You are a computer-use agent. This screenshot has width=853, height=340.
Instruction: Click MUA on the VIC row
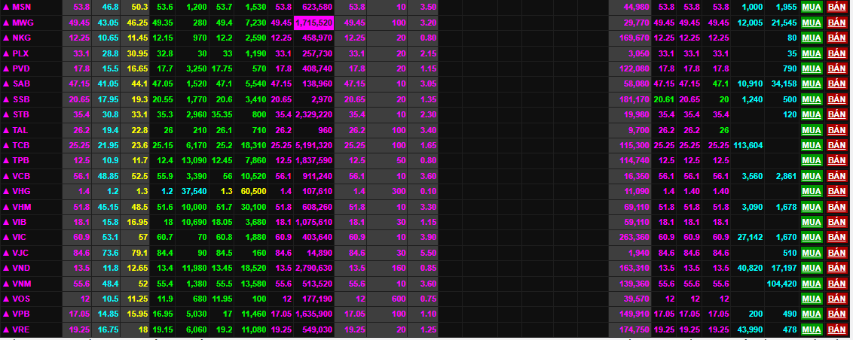click(811, 238)
